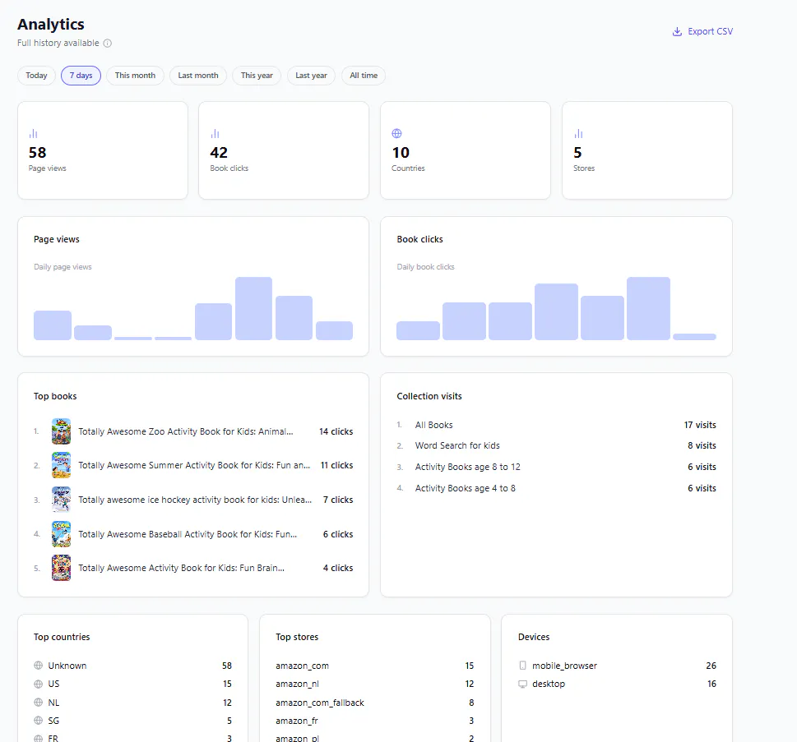The image size is (797, 742).
Task: Select the 7 days filter
Action: [81, 76]
